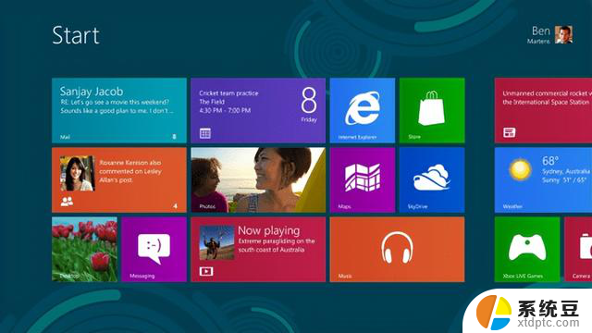Click the video play icon on Now playing tile
Image resolution: width=592 pixels, height=333 pixels.
pos(206,271)
